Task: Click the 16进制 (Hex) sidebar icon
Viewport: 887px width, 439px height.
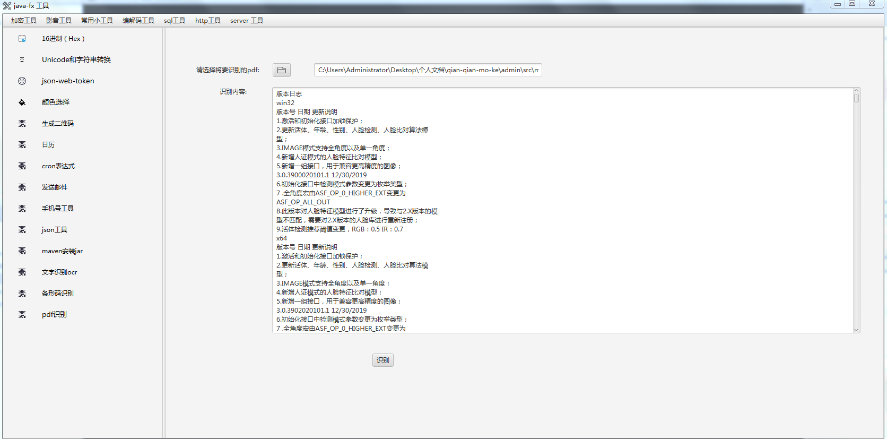Action: [x=22, y=39]
